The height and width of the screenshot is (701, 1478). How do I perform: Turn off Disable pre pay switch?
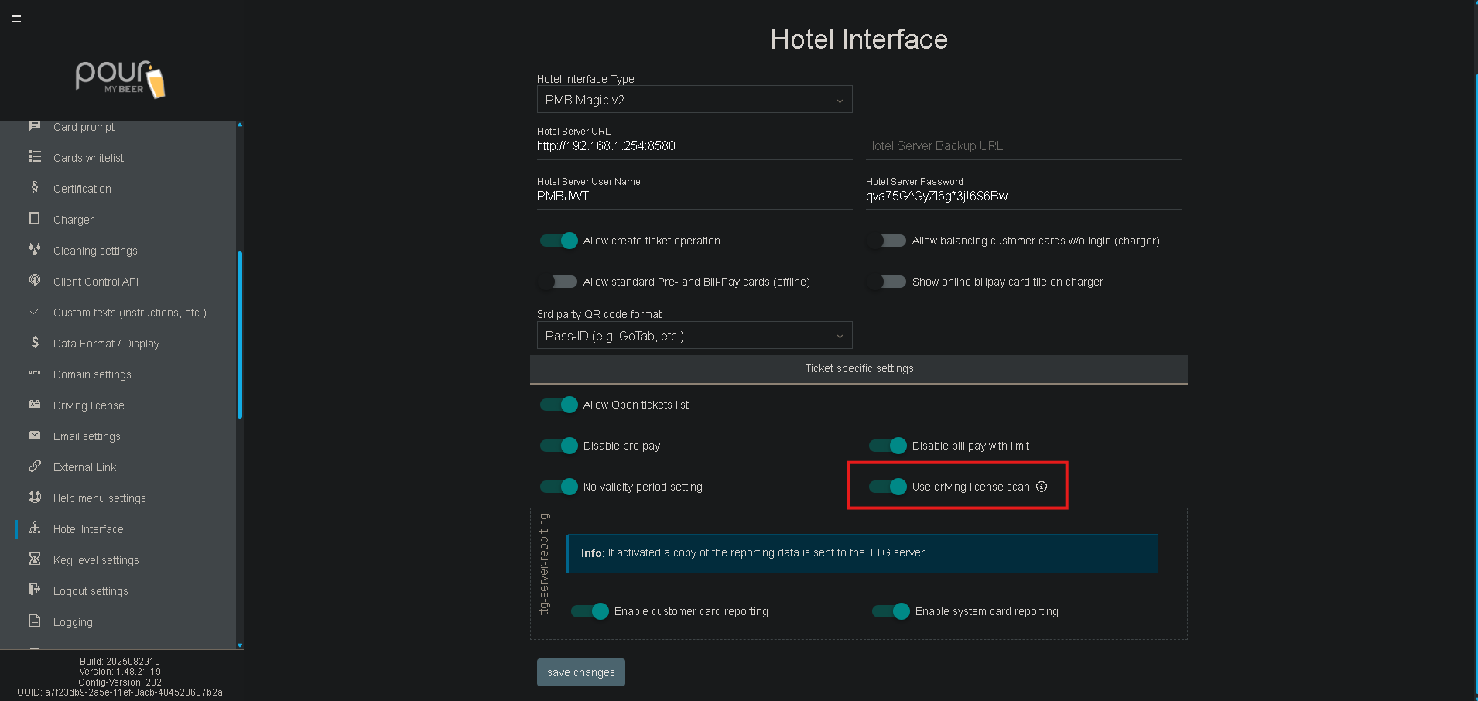point(559,446)
